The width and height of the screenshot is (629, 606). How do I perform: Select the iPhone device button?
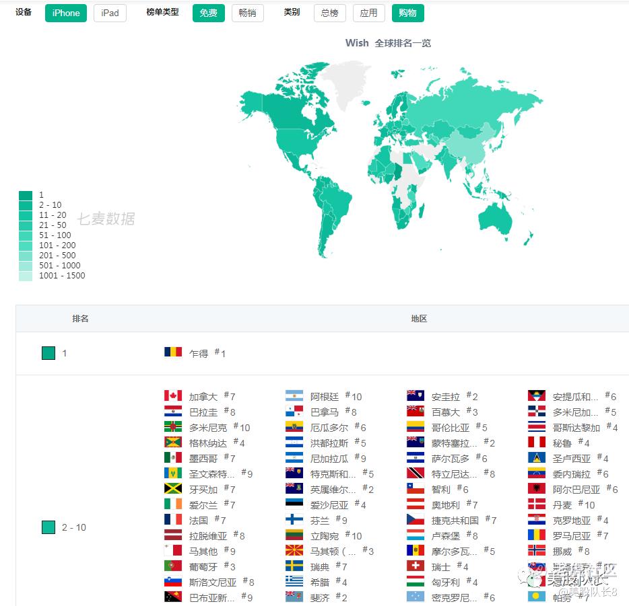(66, 13)
